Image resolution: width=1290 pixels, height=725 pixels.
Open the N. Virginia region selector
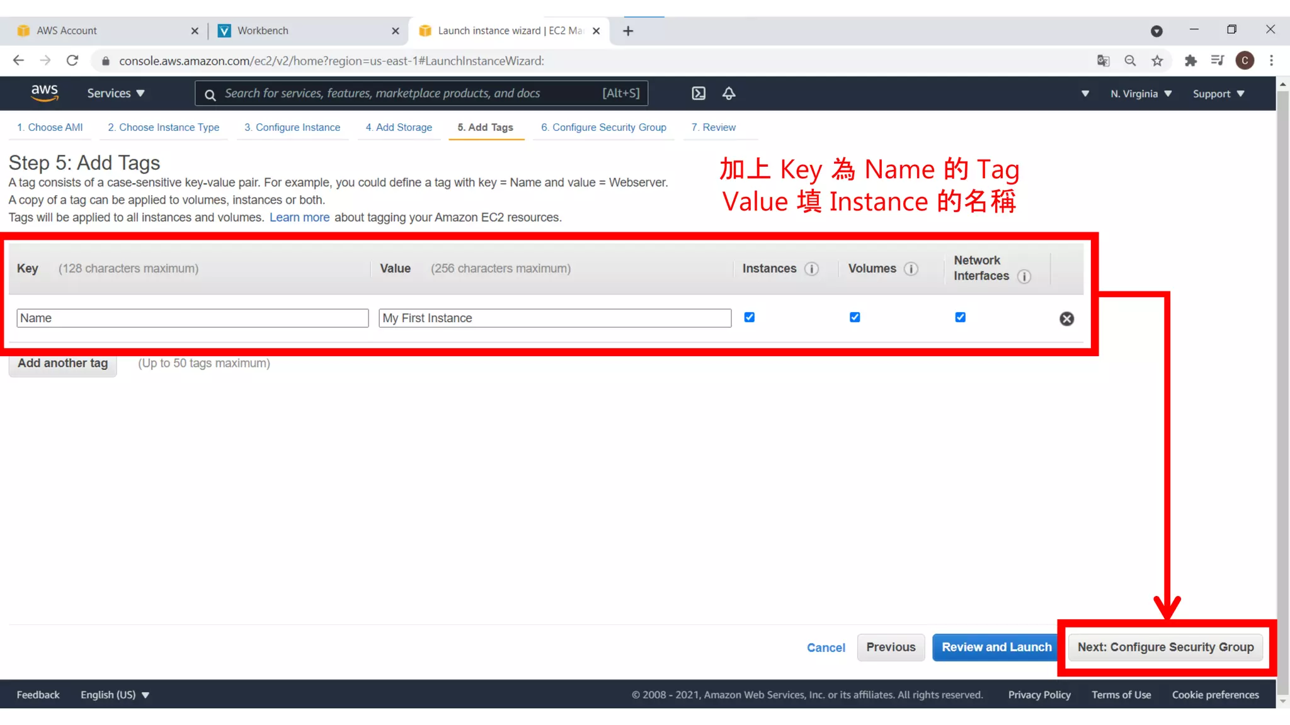coord(1141,94)
